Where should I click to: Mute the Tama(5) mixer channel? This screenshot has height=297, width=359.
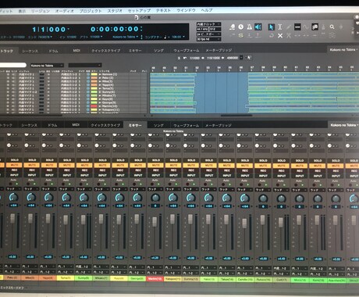(67, 165)
